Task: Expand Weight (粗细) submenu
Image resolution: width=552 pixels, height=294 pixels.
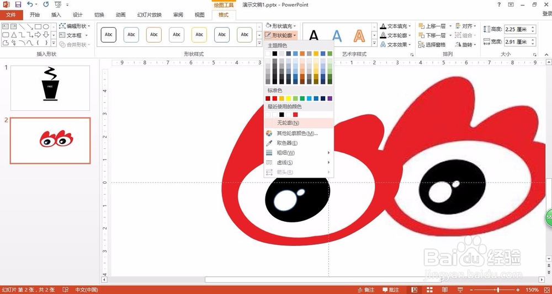Action: tap(299, 153)
